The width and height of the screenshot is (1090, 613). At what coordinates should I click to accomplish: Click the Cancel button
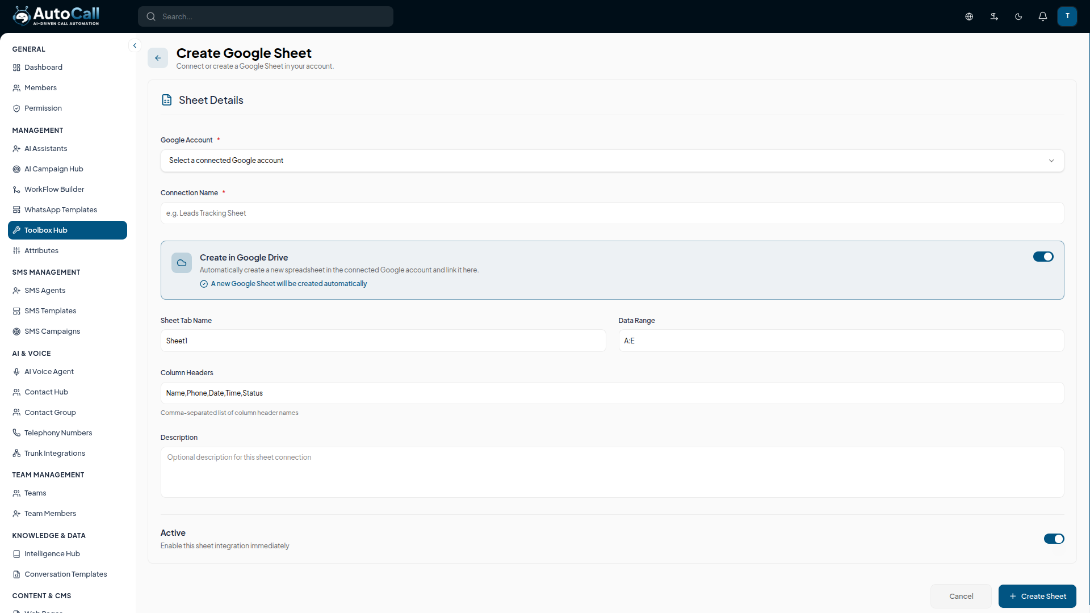click(961, 596)
